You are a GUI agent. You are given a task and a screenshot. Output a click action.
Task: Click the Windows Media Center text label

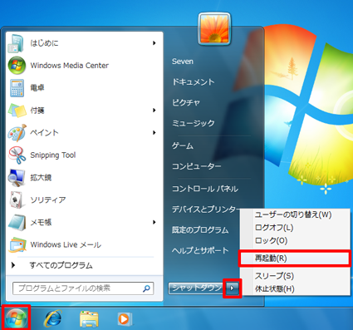tap(69, 66)
